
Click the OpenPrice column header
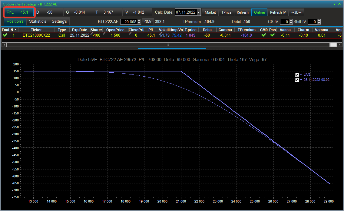click(115, 30)
